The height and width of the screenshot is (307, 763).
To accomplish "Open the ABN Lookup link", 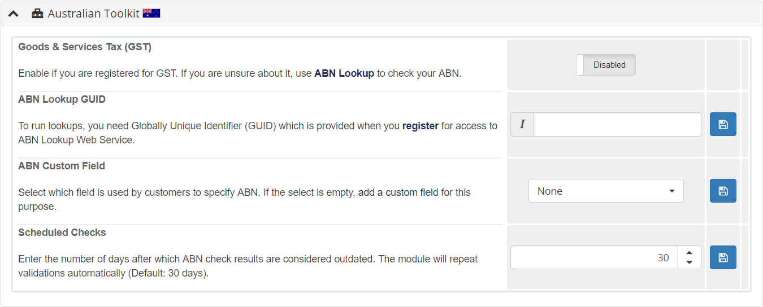I will [344, 73].
